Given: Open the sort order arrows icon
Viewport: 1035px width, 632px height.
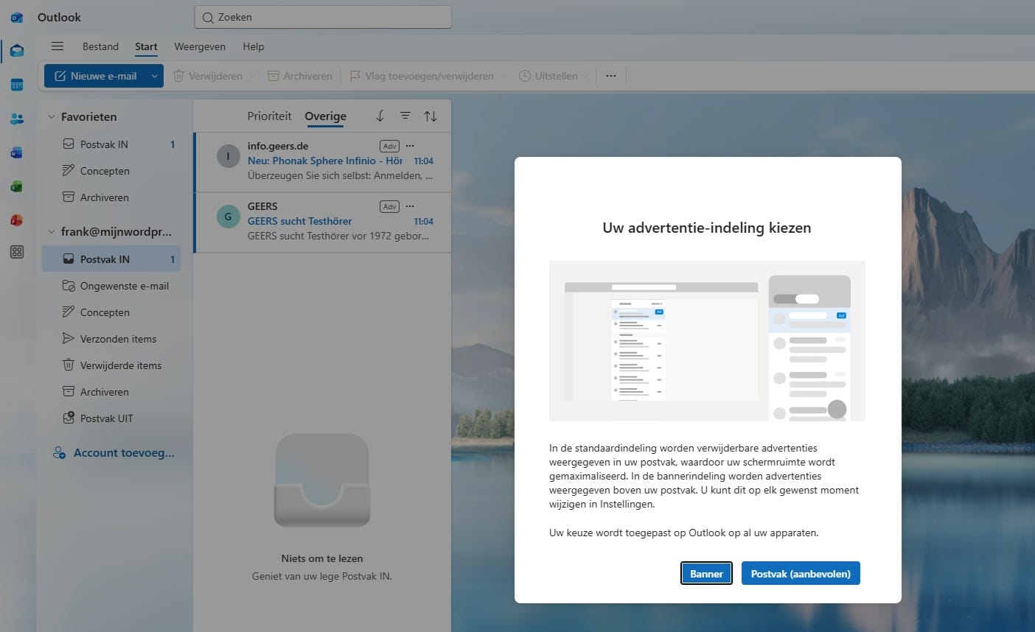Looking at the screenshot, I should click(431, 116).
